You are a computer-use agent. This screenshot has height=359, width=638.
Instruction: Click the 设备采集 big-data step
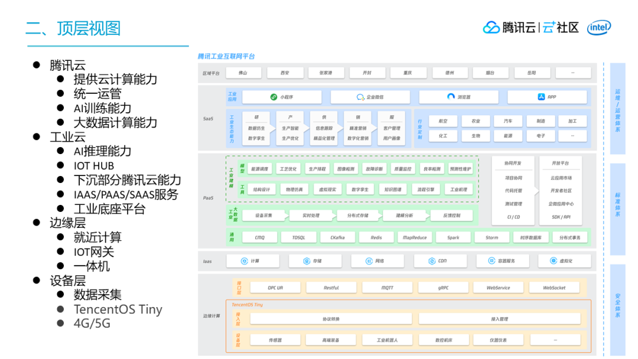pyautogui.click(x=264, y=216)
